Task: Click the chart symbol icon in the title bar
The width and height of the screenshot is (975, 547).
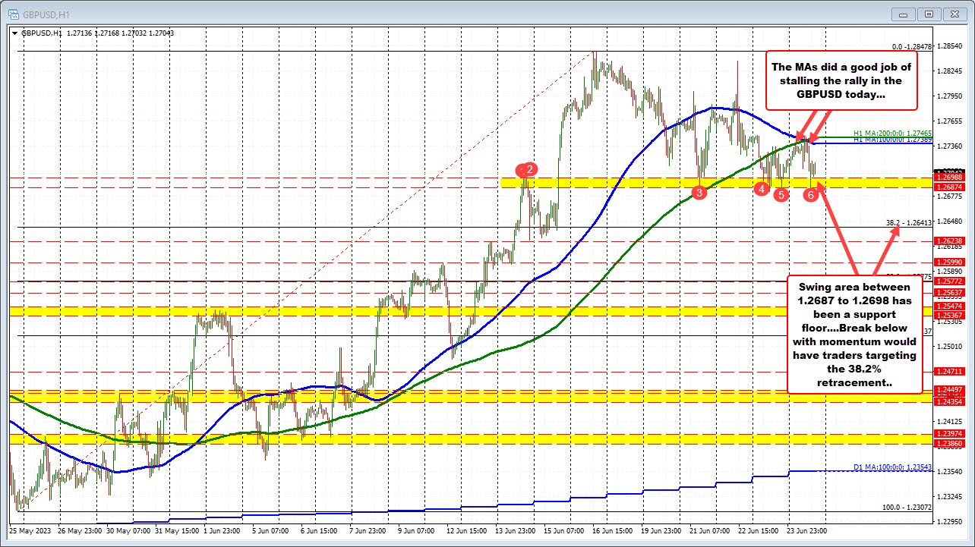Action: (x=14, y=14)
